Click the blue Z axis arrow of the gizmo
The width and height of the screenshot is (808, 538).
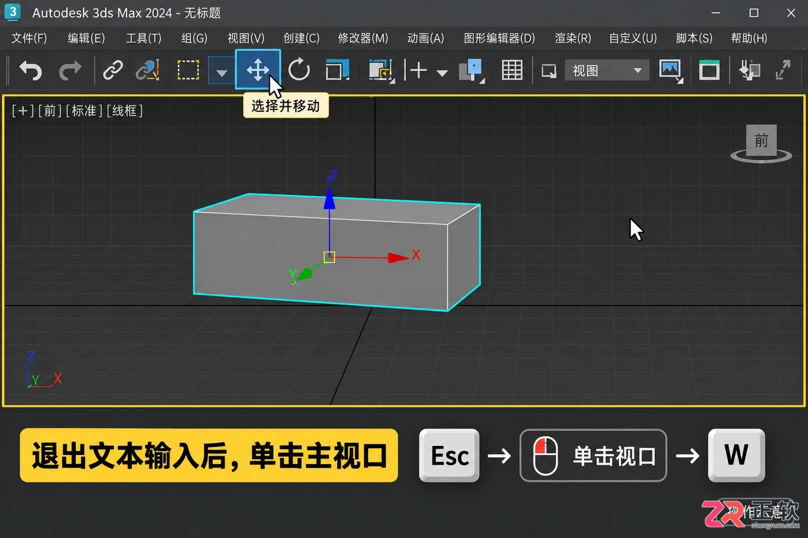(329, 199)
